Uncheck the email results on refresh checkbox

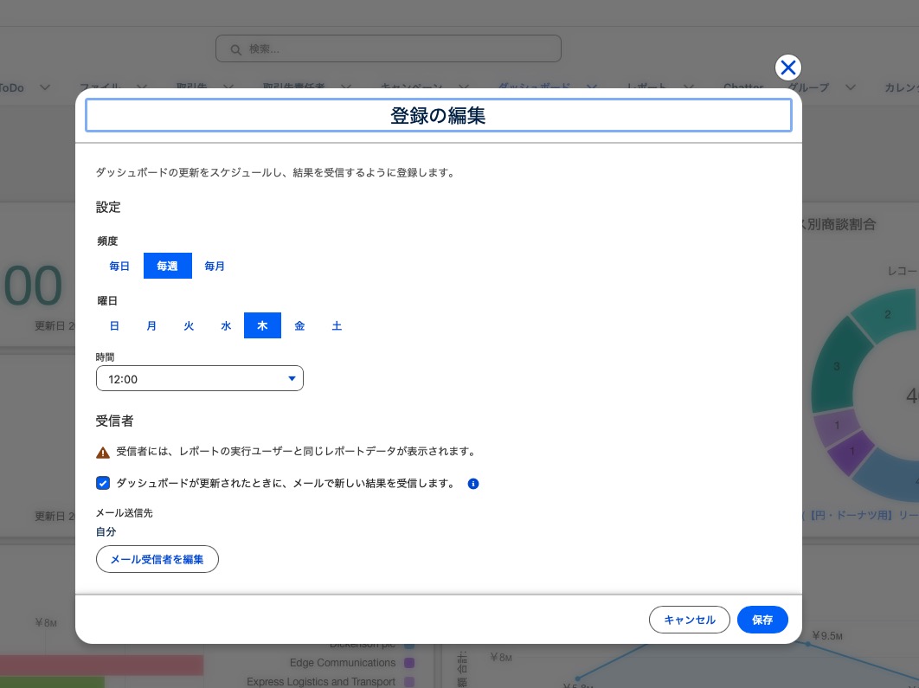point(103,484)
